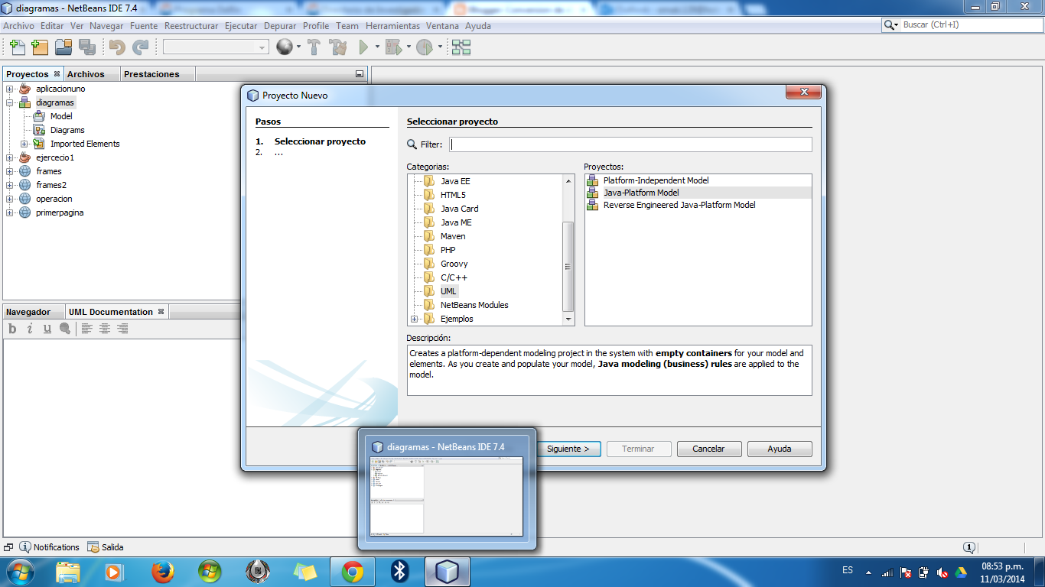Open the Herramientas menu

click(x=392, y=25)
